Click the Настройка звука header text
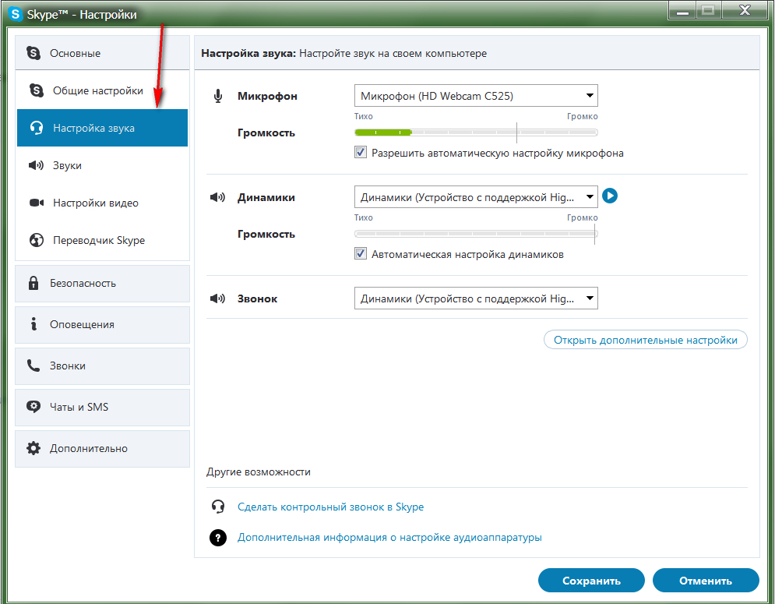Screen dimensions: 775x604 [248, 53]
